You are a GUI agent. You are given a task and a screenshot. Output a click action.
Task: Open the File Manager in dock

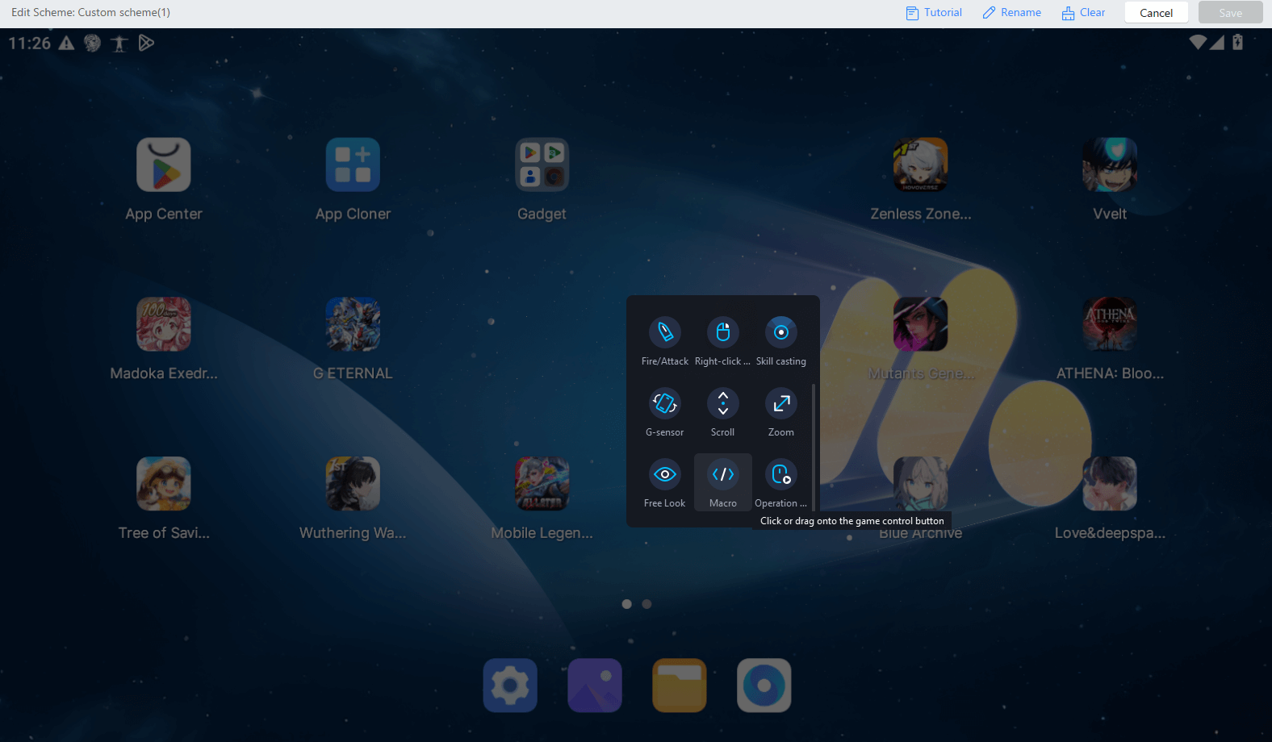pyautogui.click(x=680, y=686)
